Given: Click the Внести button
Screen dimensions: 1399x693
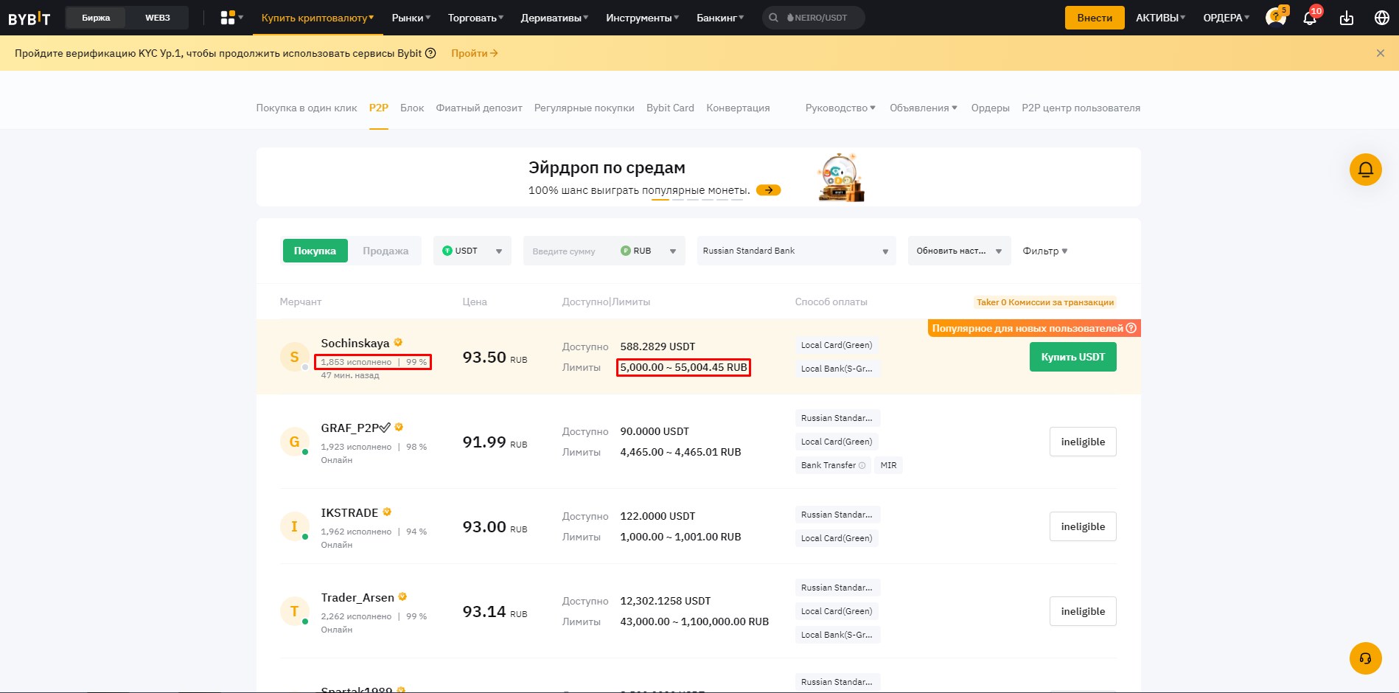Looking at the screenshot, I should click(1095, 18).
